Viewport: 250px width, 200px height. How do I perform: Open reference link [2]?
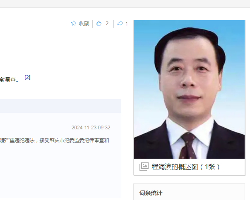(27, 77)
